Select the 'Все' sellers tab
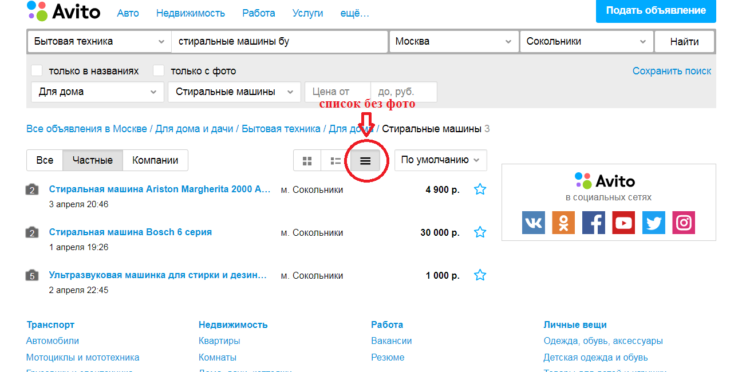Screen dimensions: 742x372 point(45,160)
